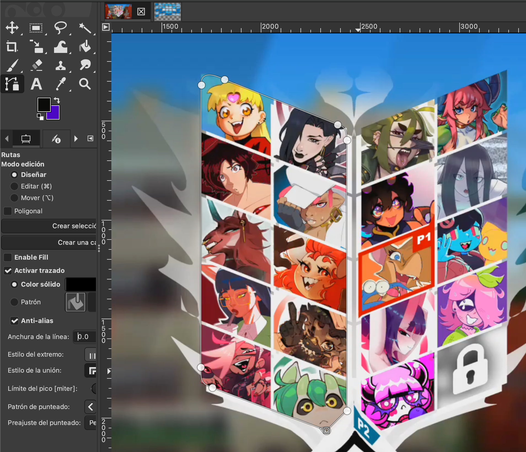Image resolution: width=526 pixels, height=452 pixels.
Task: Select the Crop tool
Action: click(12, 47)
